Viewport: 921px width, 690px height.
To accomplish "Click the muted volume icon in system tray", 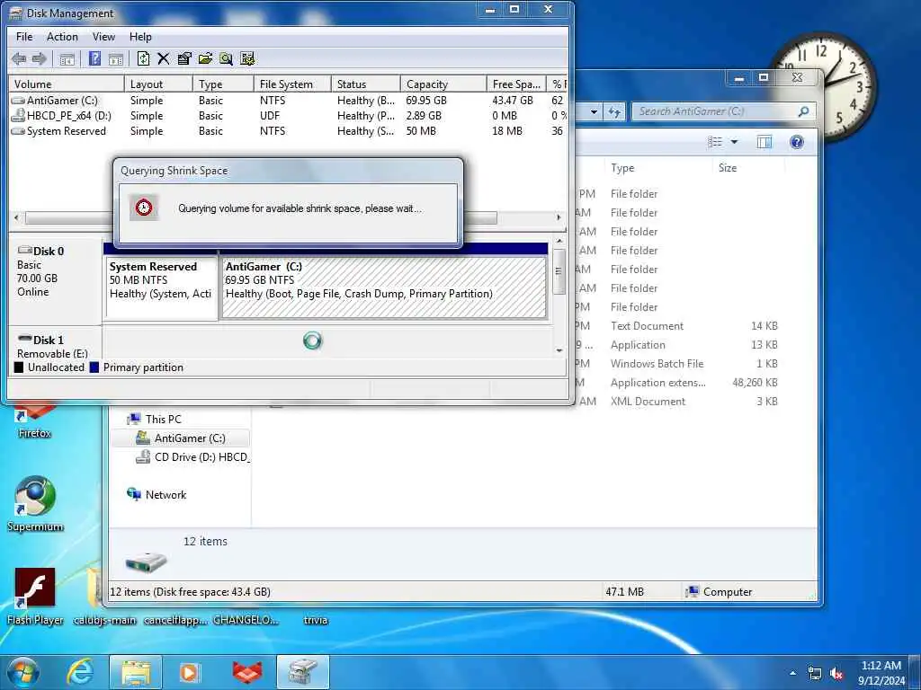I will 836,674.
